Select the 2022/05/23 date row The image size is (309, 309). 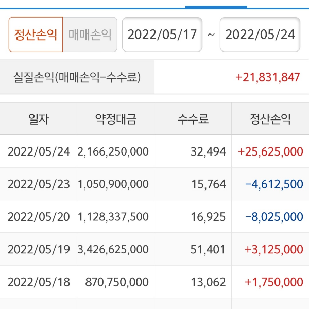pyautogui.click(x=39, y=184)
